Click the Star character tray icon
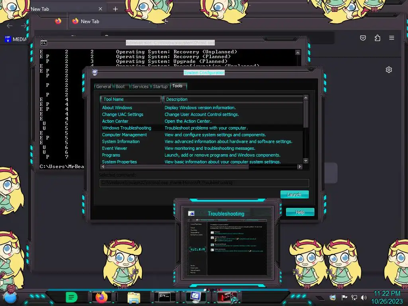Viewport: 408px width, 306px height. (x=333, y=297)
